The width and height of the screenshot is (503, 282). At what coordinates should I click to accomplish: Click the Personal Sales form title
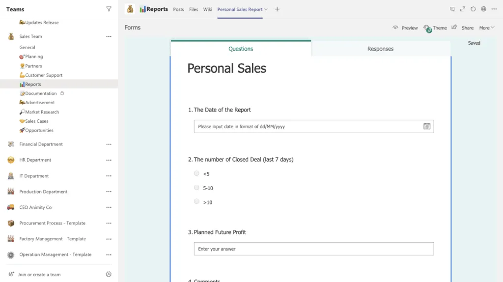[x=227, y=68]
